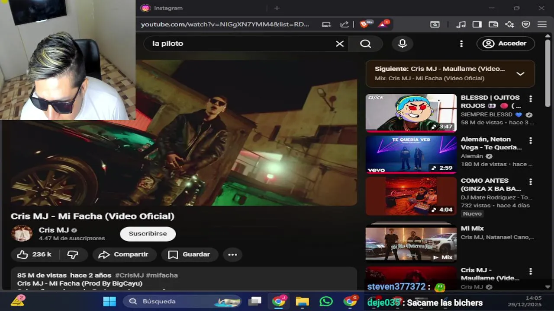
Task: Open the Mi Mix playlist thumbnail
Action: point(411,243)
